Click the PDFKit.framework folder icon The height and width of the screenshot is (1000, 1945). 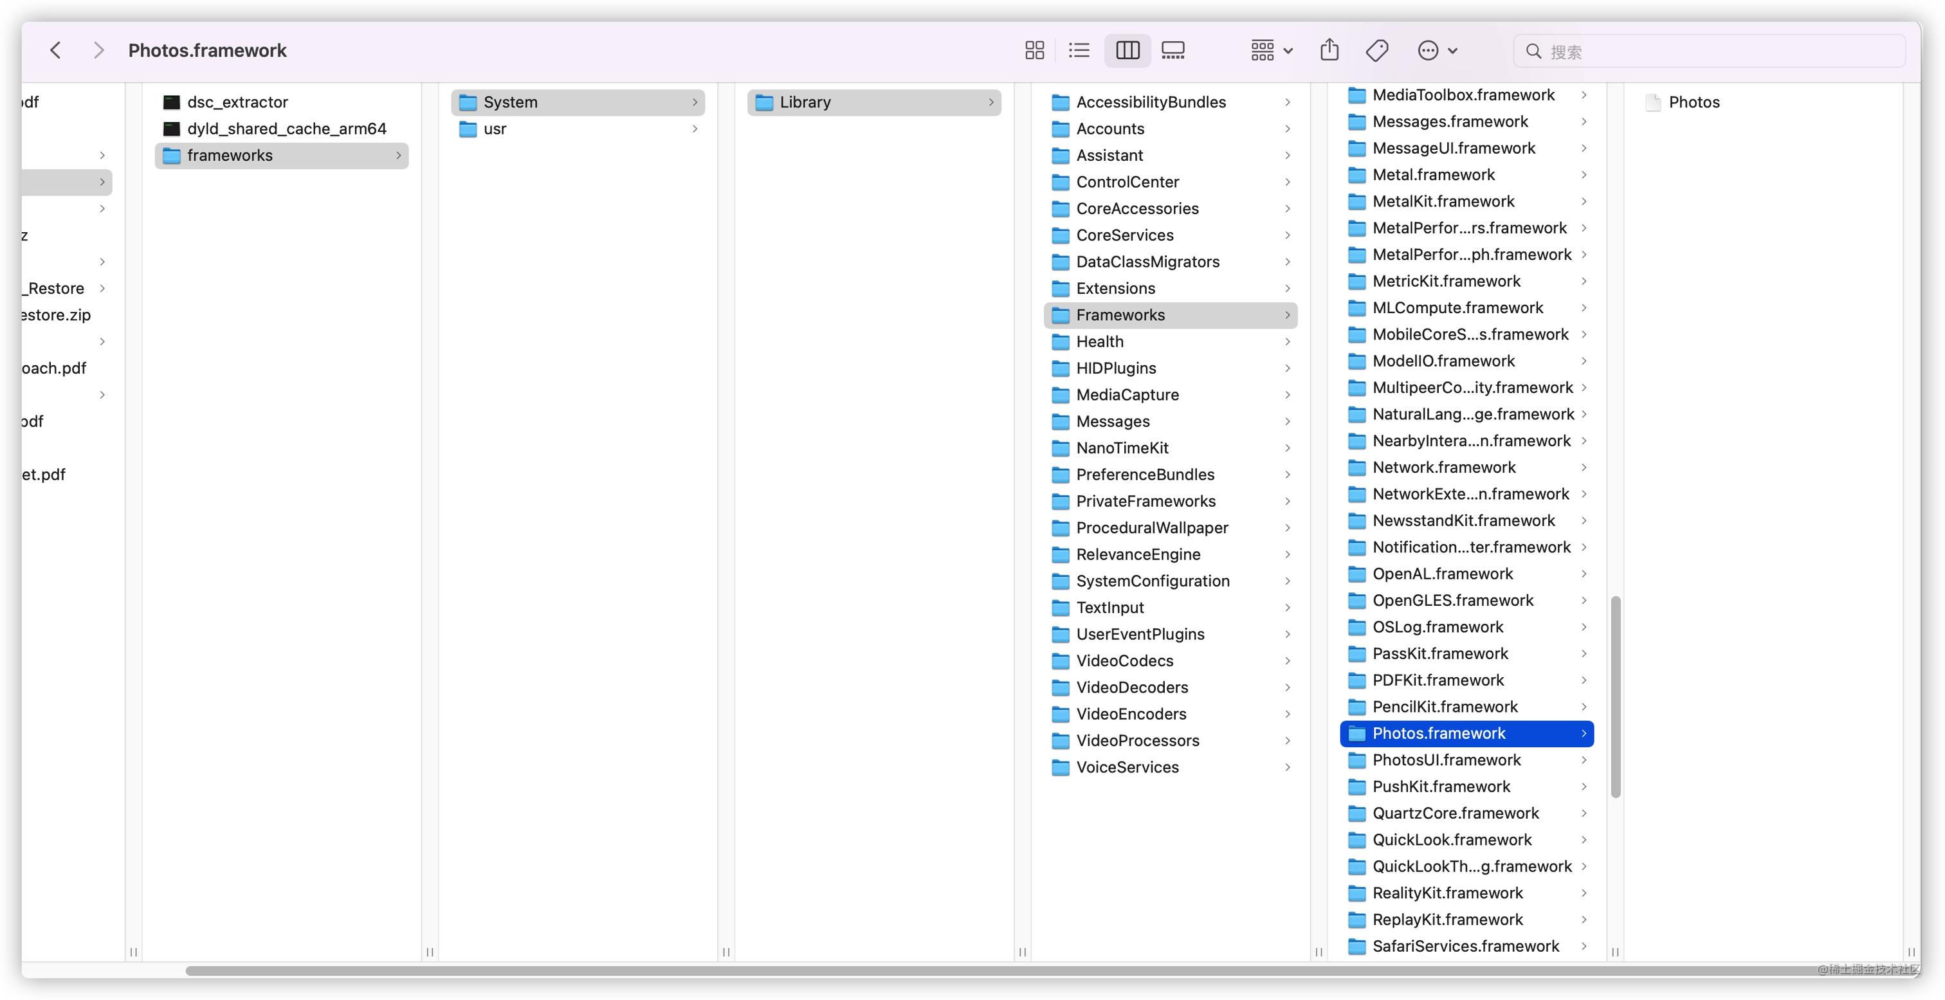pos(1357,680)
